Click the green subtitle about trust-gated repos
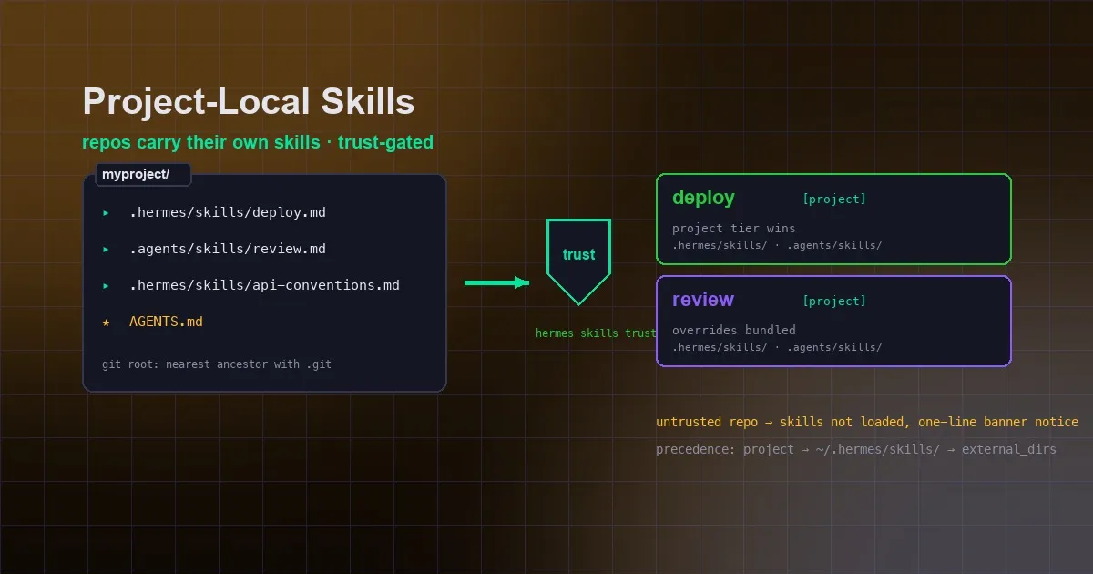This screenshot has width=1093, height=574. click(x=258, y=143)
